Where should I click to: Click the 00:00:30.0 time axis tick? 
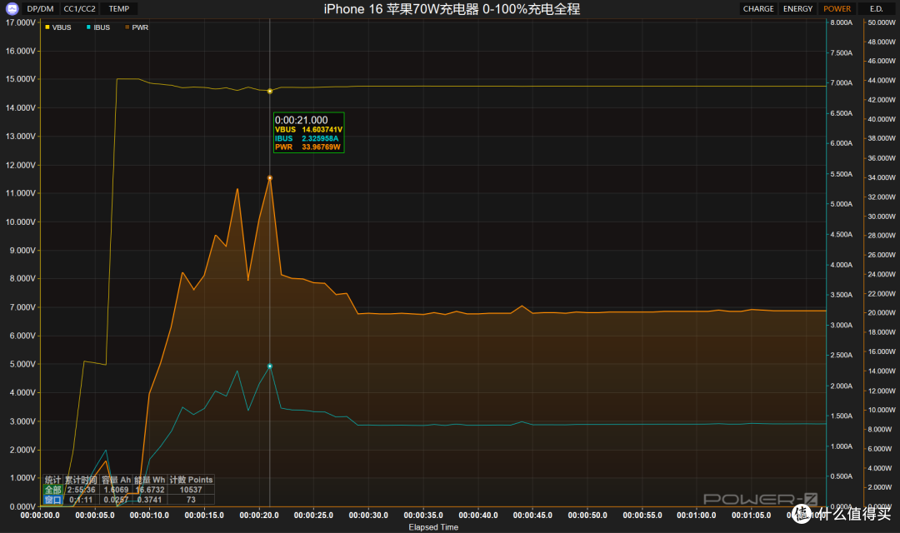point(368,516)
